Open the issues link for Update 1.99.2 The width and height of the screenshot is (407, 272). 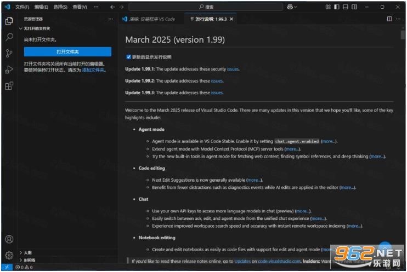pos(217,81)
